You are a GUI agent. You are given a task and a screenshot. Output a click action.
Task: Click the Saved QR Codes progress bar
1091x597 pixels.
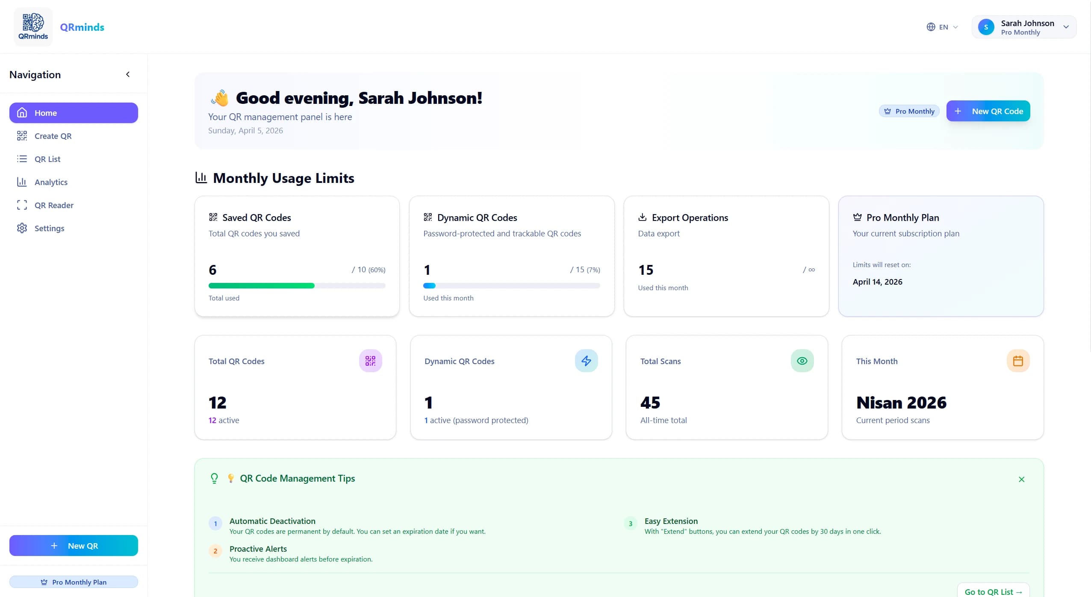click(x=296, y=285)
